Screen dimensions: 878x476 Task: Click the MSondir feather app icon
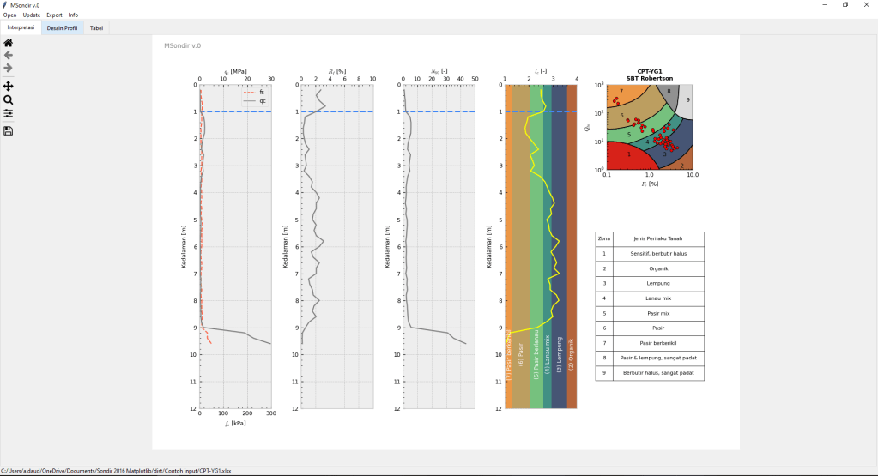(x=5, y=5)
